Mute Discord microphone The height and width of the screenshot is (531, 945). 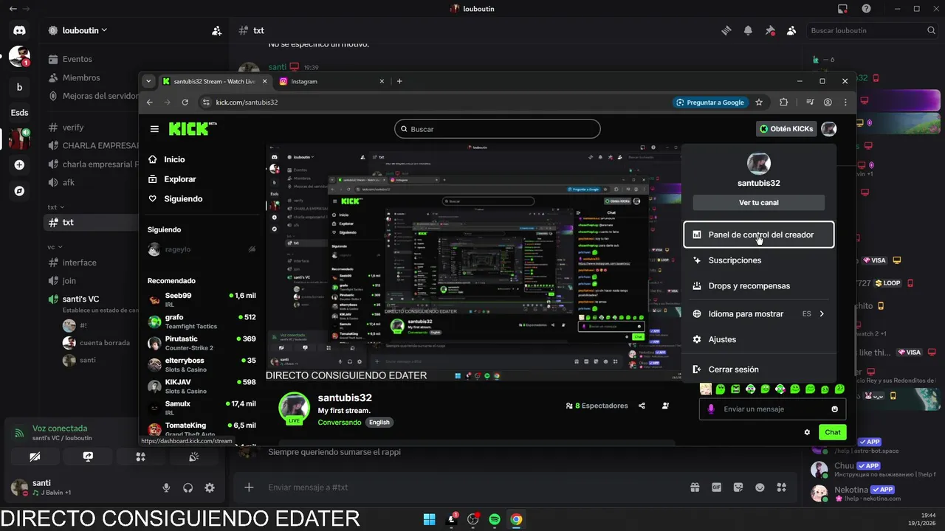coord(166,487)
